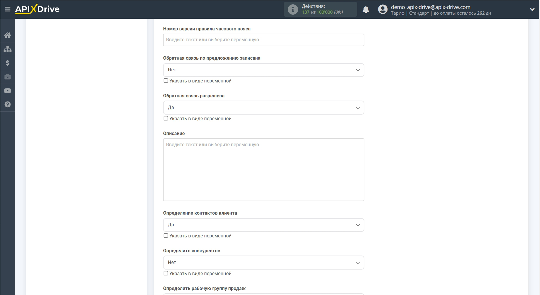Click into the Описание text area
The height and width of the screenshot is (295, 540).
tap(263, 170)
